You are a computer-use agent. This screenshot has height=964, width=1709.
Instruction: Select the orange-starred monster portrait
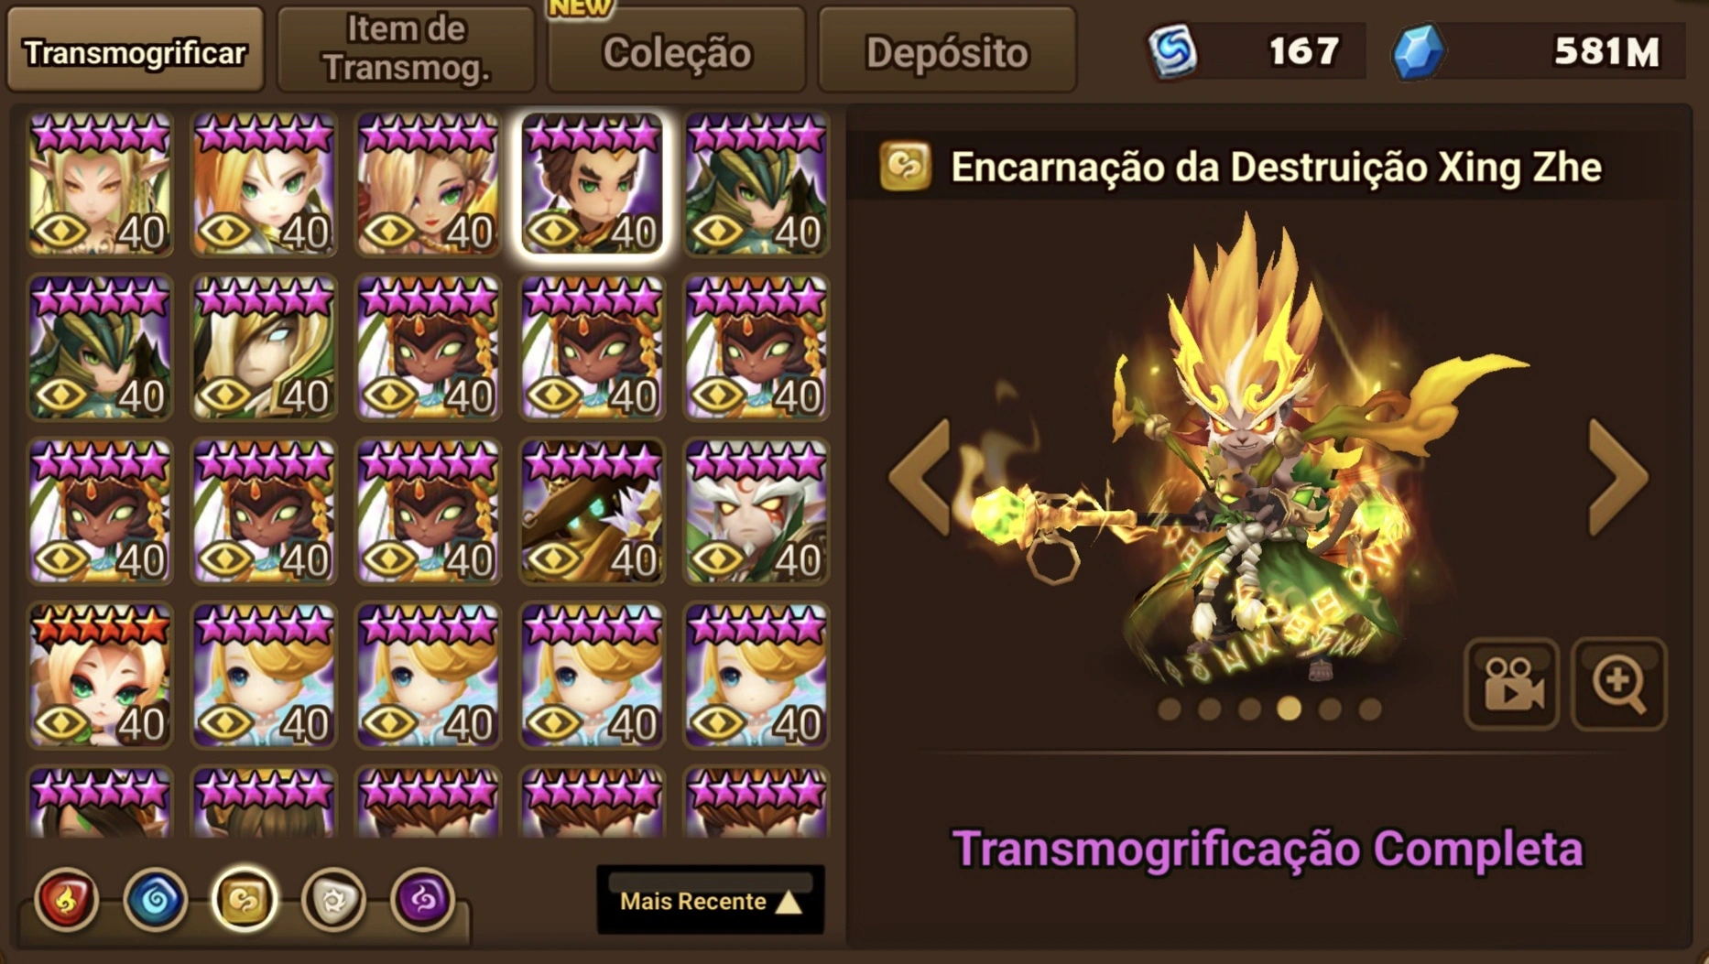pyautogui.click(x=100, y=676)
